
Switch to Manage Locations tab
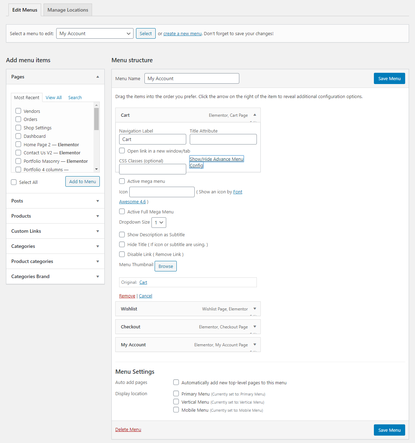68,10
